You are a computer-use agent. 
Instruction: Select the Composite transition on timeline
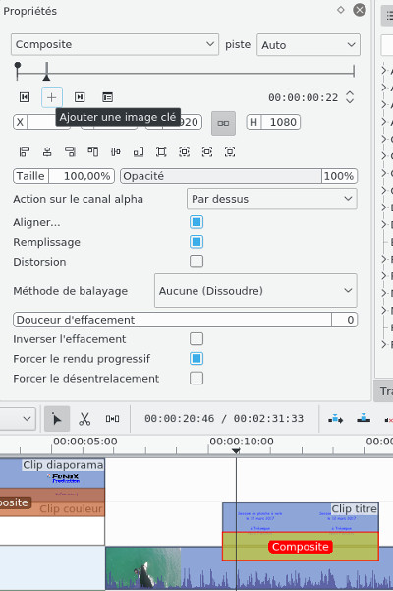(301, 546)
